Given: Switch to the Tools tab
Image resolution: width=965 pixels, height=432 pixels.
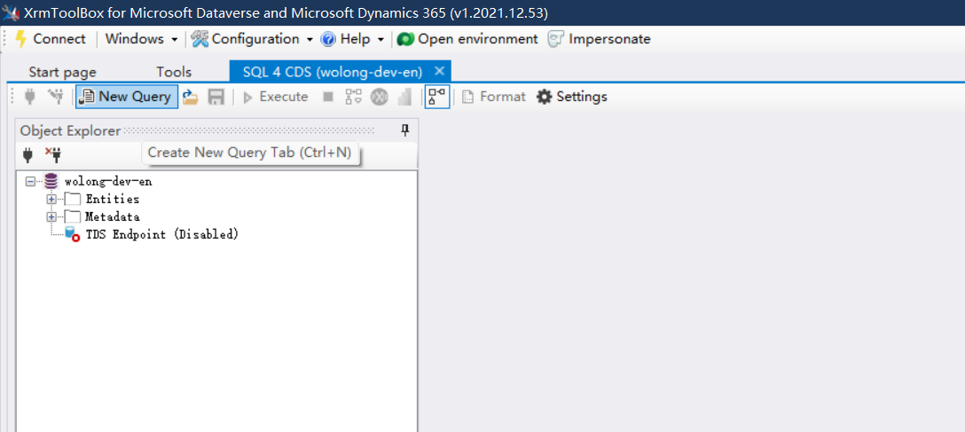Looking at the screenshot, I should click(174, 72).
